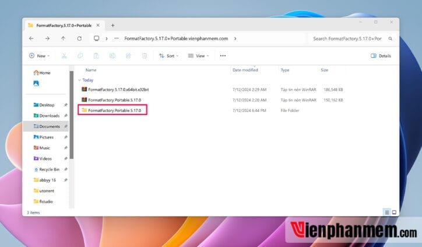Viewport: 422px width, 247px height.
Task: Open Music in navigation pane
Action: [42, 148]
